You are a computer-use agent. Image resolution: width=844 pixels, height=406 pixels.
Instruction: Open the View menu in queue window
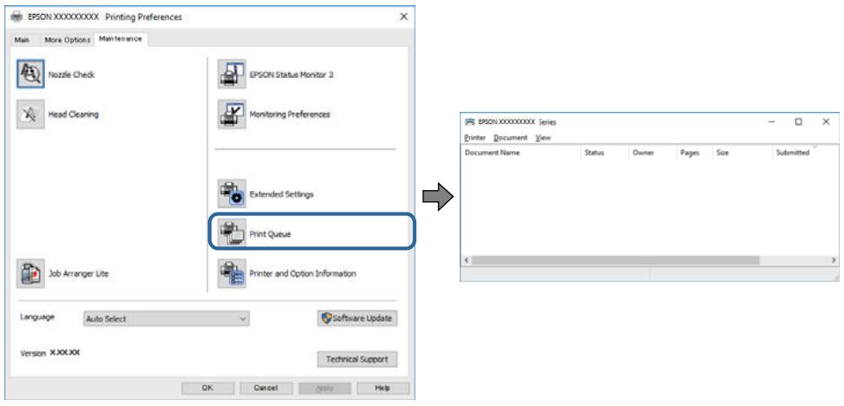[543, 138]
